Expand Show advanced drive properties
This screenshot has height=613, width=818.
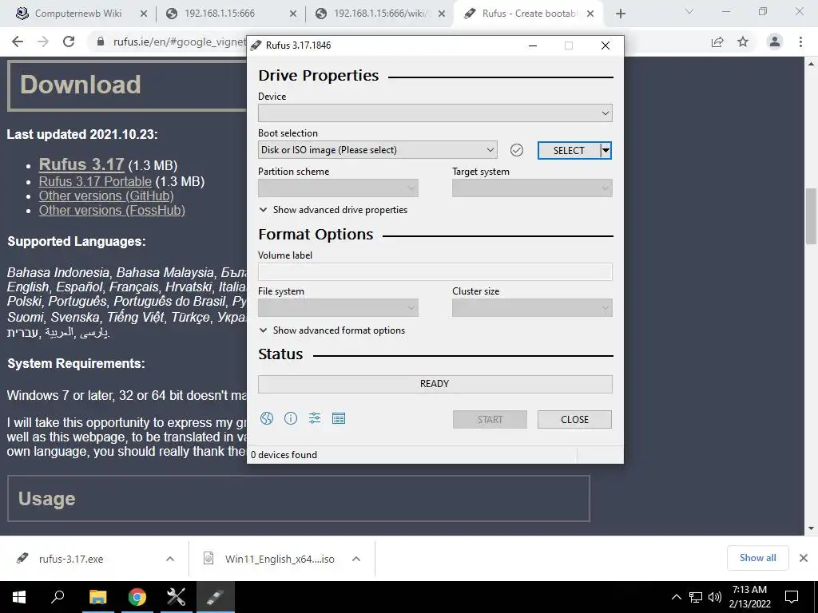pos(333,210)
